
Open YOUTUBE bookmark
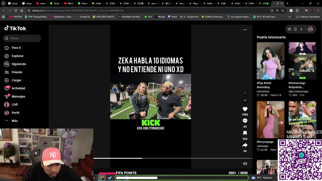click(16, 17)
